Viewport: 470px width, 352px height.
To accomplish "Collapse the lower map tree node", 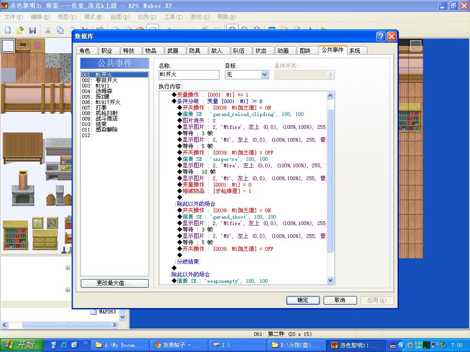I will 68,290.
